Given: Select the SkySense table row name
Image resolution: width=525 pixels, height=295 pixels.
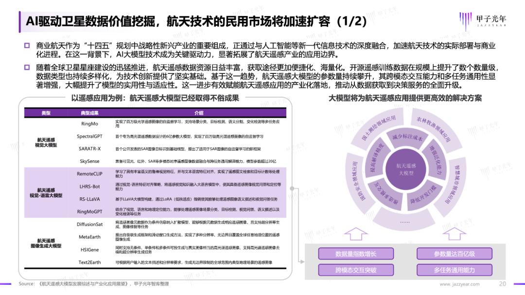Looking at the screenshot, I should (x=89, y=161).
